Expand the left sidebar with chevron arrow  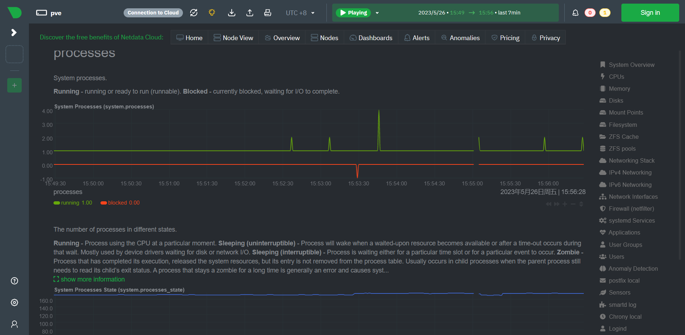(x=14, y=33)
